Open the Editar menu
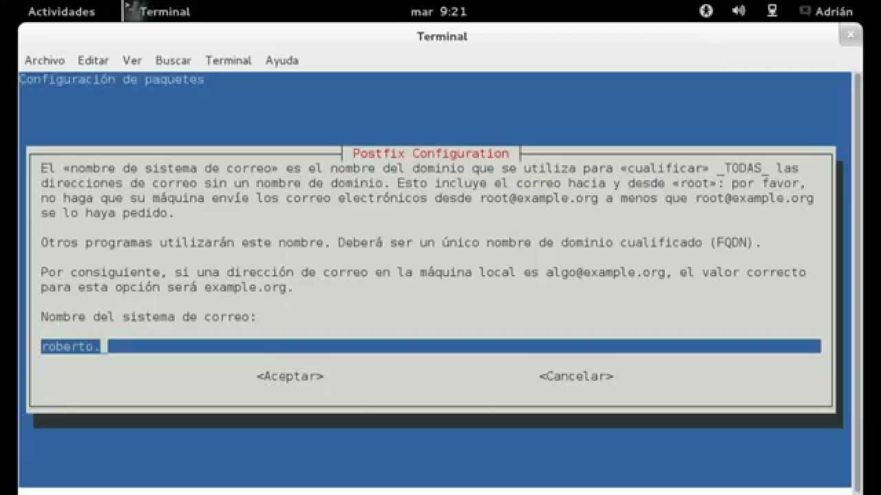This screenshot has height=495, width=881. [93, 60]
